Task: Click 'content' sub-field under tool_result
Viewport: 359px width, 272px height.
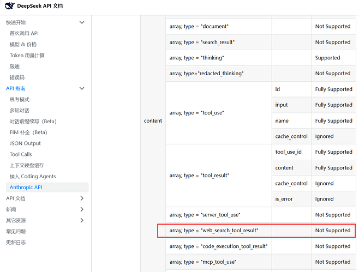Action: pyautogui.click(x=291, y=168)
